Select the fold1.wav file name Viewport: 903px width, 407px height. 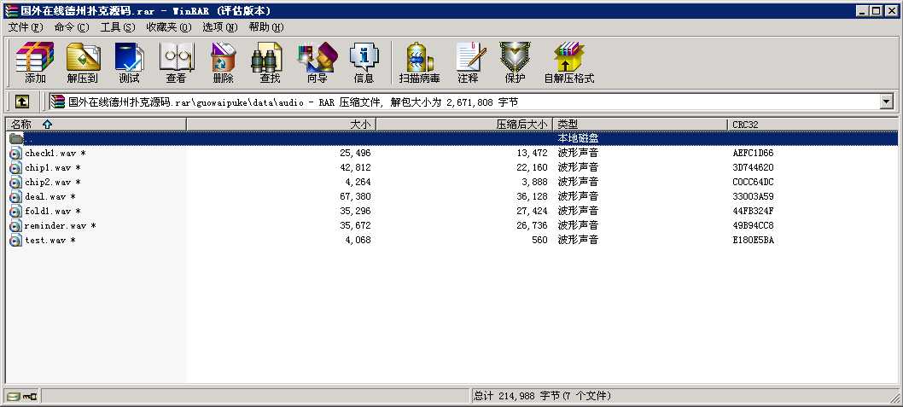click(52, 211)
